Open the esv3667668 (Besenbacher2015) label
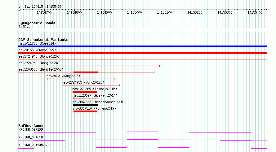276x152 pixels. 99,102
